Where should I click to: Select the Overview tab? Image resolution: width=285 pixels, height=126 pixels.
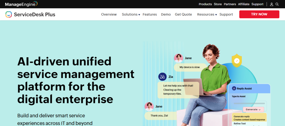109,14
